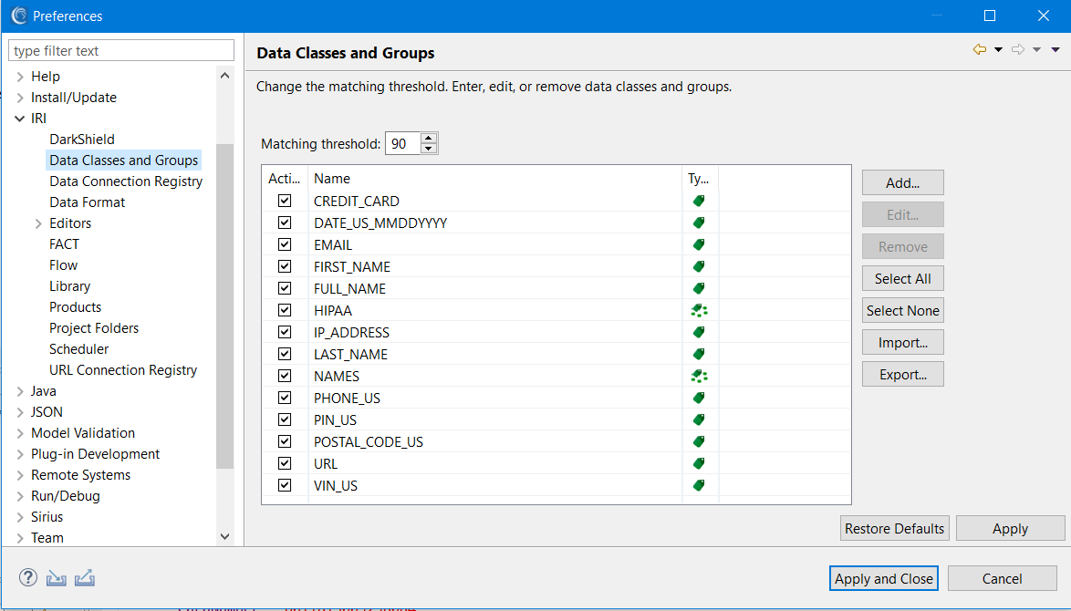This screenshot has height=611, width=1071.
Task: Open the Data Format preference page
Action: pos(87,202)
